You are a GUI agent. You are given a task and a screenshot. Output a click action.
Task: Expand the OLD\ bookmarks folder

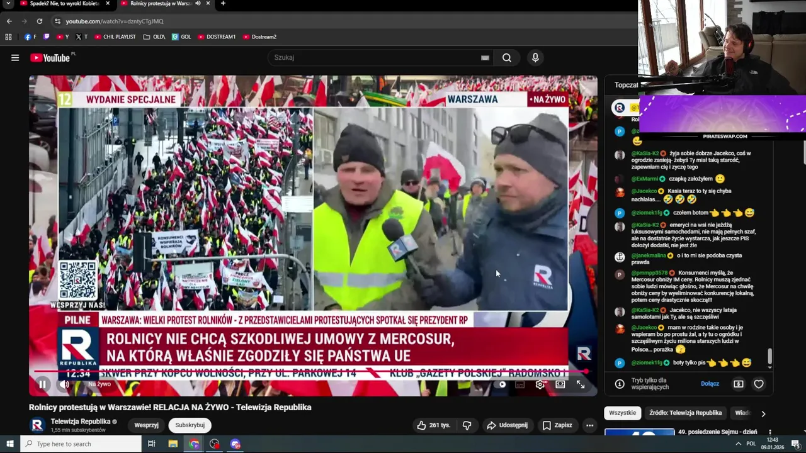tap(154, 37)
